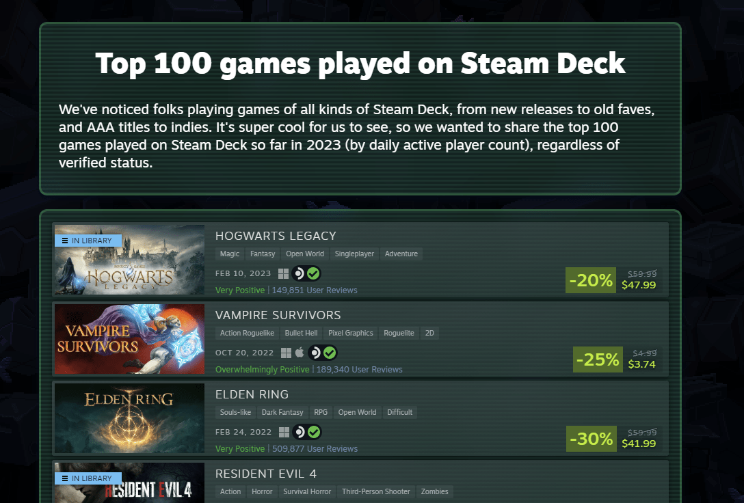Open the Vampire Survivors capsule artwork
Viewport: 744px width, 503px height.
click(x=129, y=339)
